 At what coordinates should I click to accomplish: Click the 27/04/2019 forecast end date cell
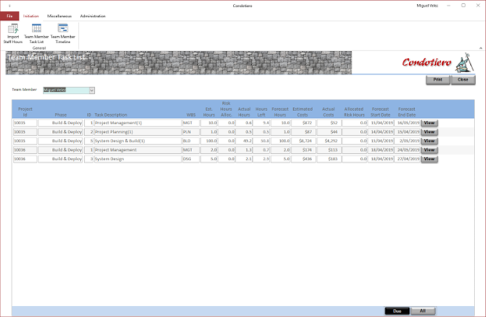point(407,159)
